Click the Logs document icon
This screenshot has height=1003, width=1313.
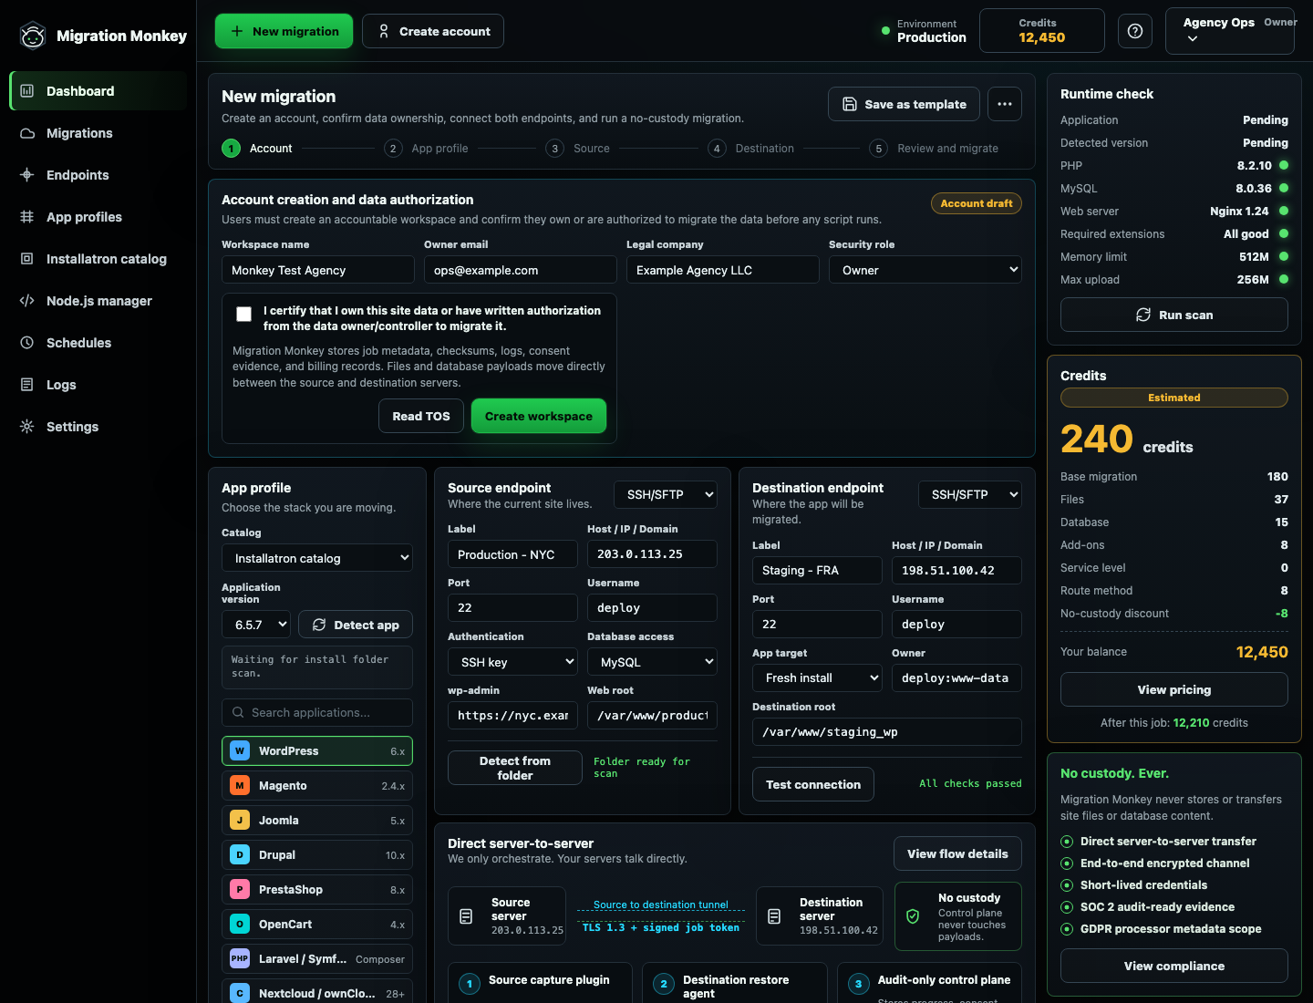coord(27,385)
